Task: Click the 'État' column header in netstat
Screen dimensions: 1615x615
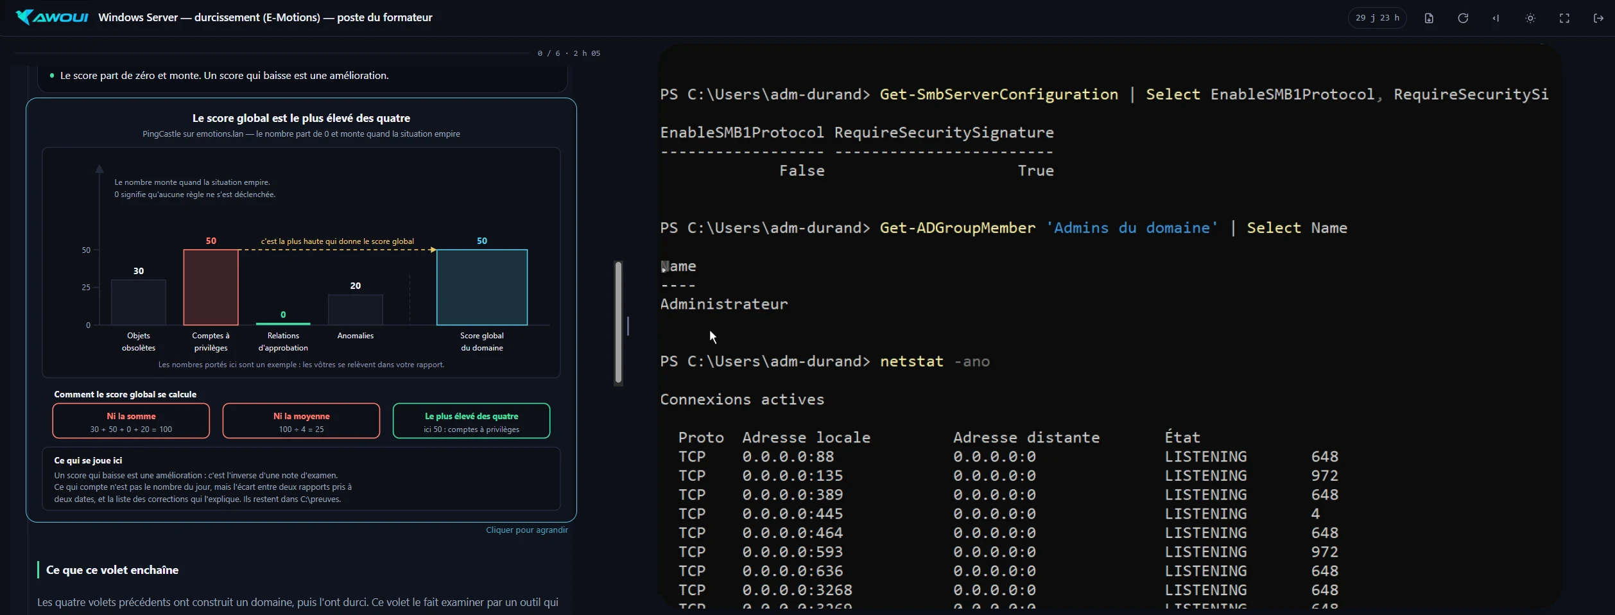Action: pyautogui.click(x=1182, y=438)
